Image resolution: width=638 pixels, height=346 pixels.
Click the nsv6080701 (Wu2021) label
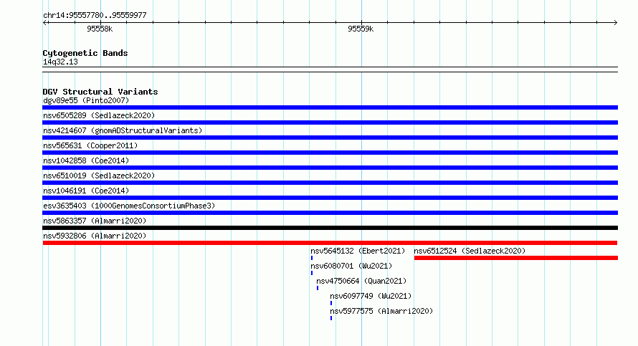[351, 266]
